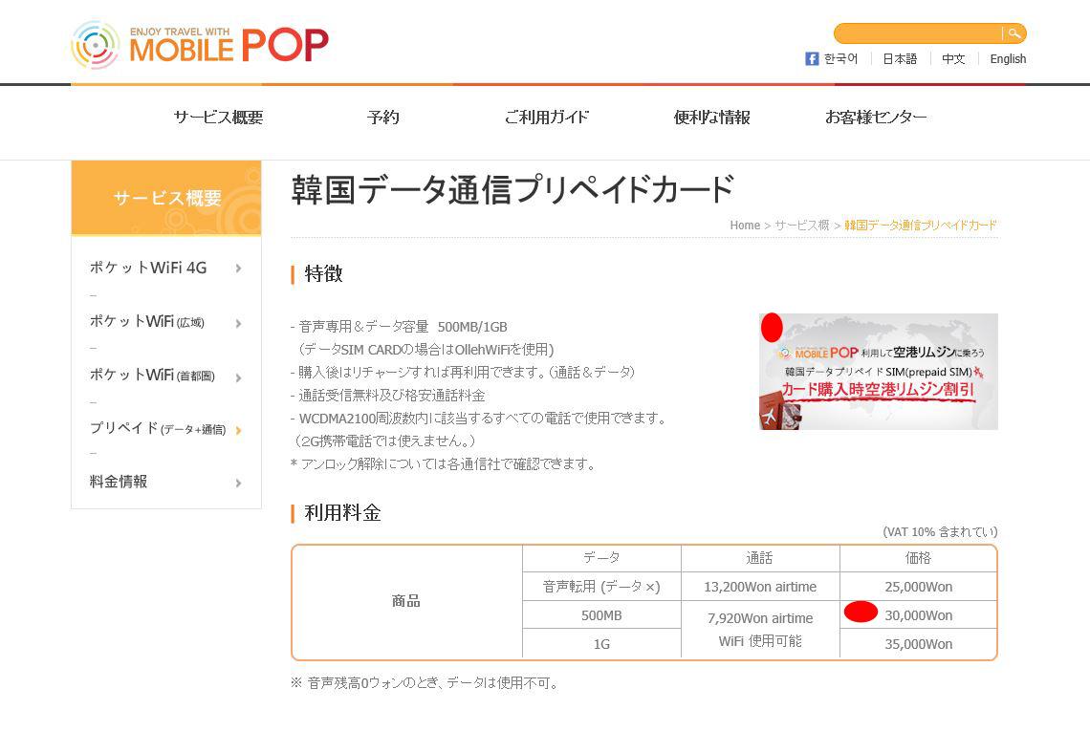Expand ポケットWiFi (広域) sidebar arrow
The width and height of the screenshot is (1090, 753).
[x=238, y=323]
